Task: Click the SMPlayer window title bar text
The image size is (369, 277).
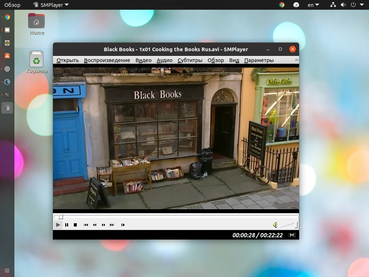Action: 176,49
